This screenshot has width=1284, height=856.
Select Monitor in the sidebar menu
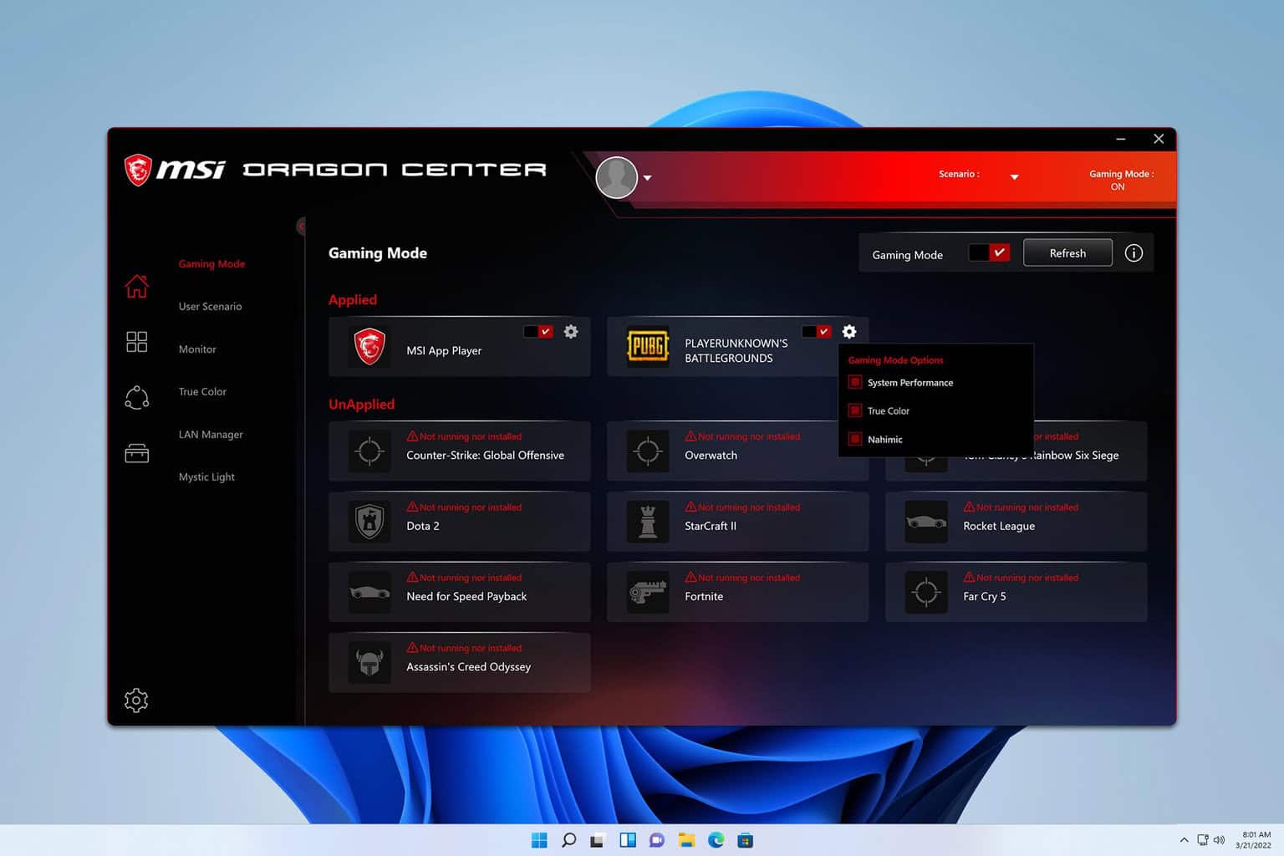click(x=197, y=349)
